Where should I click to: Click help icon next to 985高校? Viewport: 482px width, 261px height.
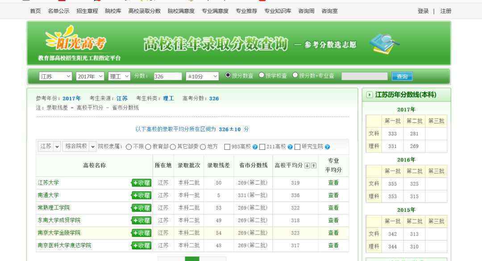[255, 147]
